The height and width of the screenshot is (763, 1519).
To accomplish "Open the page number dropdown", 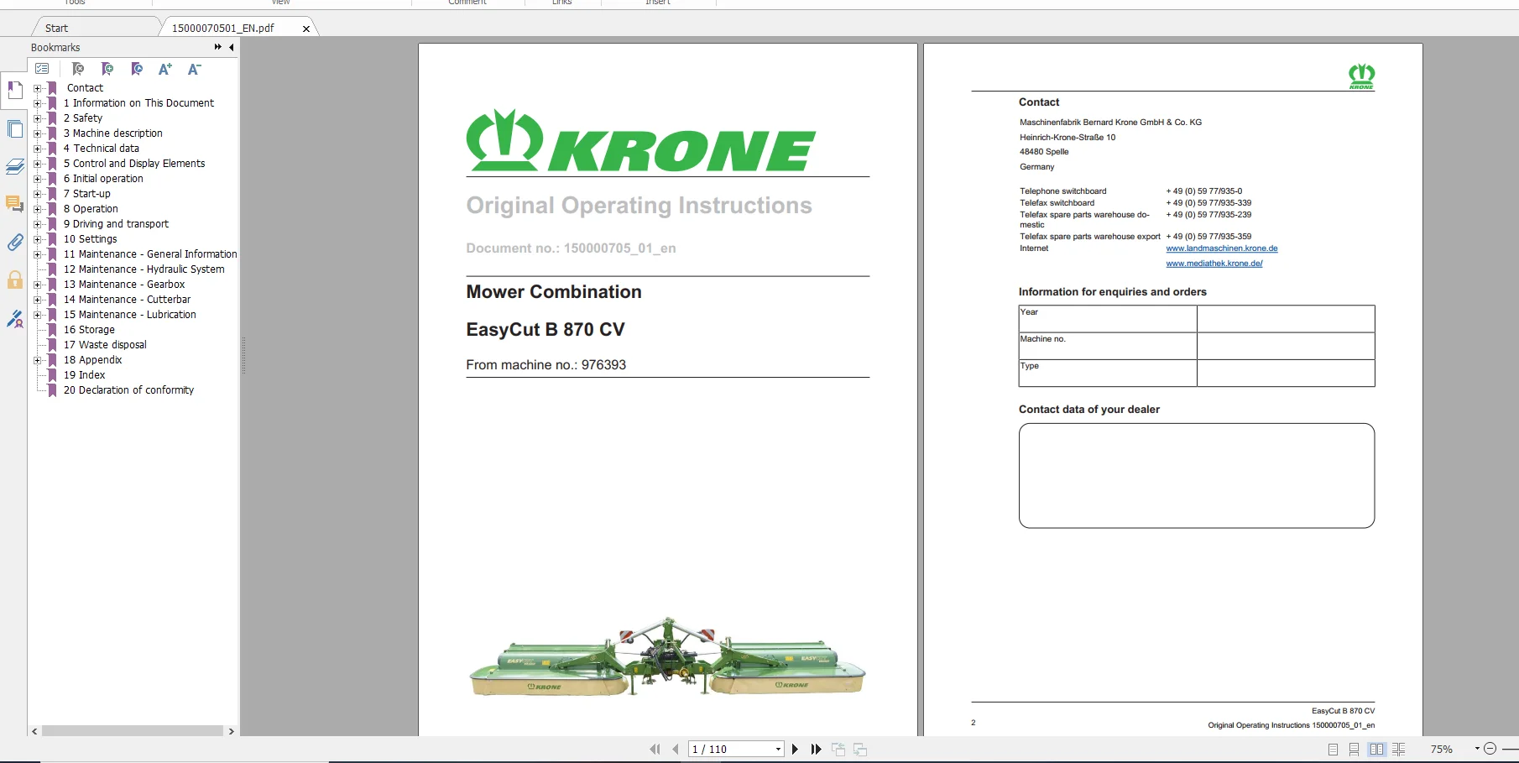I will pos(779,749).
